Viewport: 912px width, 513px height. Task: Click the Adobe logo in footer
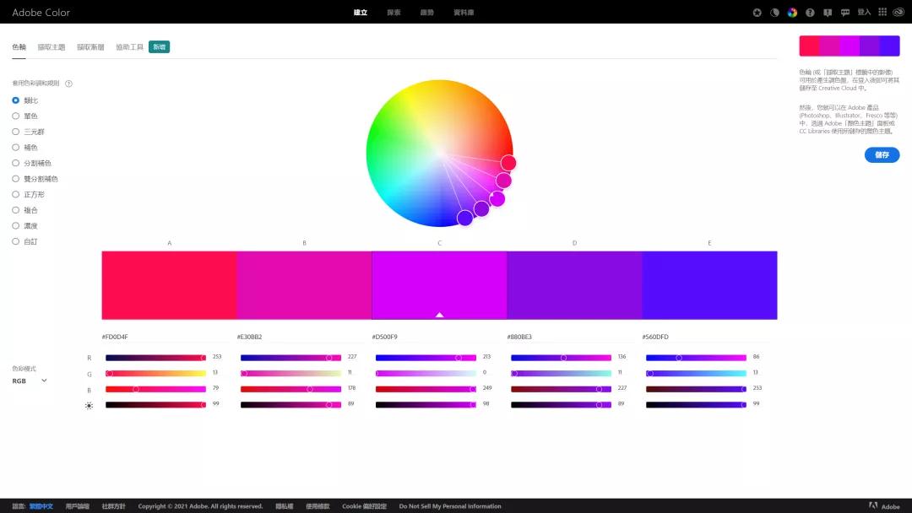884,506
